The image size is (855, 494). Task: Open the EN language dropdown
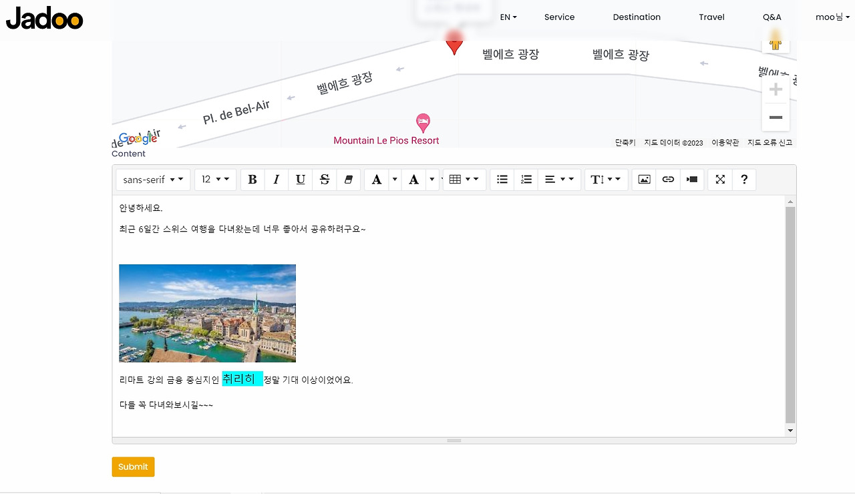[508, 17]
